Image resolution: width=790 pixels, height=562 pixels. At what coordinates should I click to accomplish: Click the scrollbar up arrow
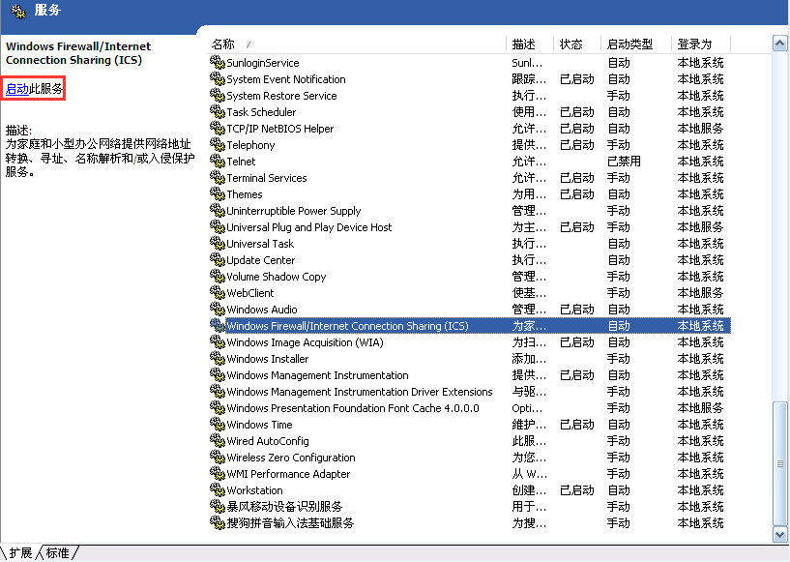tap(780, 44)
